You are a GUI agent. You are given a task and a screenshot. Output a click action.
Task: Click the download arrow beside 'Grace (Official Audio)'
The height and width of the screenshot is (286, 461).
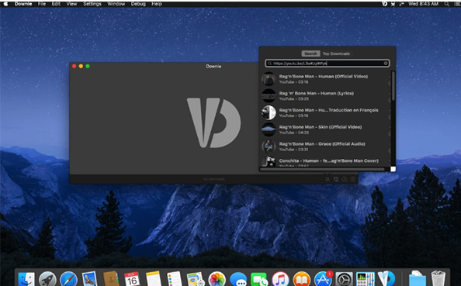pyautogui.click(x=390, y=150)
